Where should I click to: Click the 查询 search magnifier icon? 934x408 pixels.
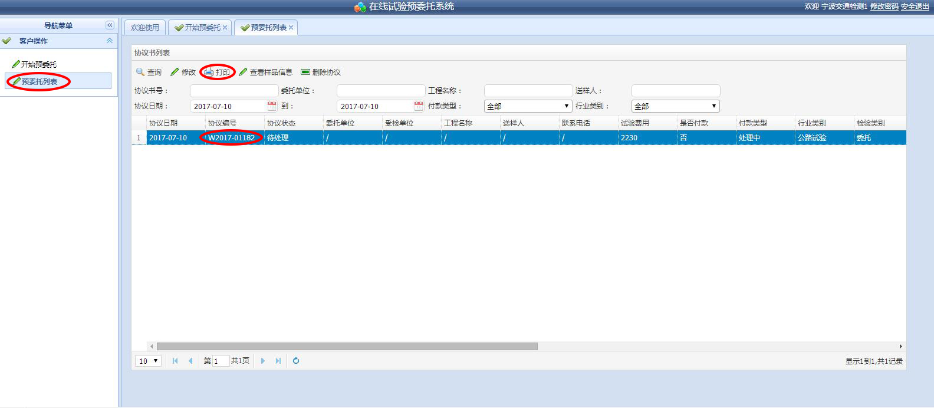(x=140, y=72)
